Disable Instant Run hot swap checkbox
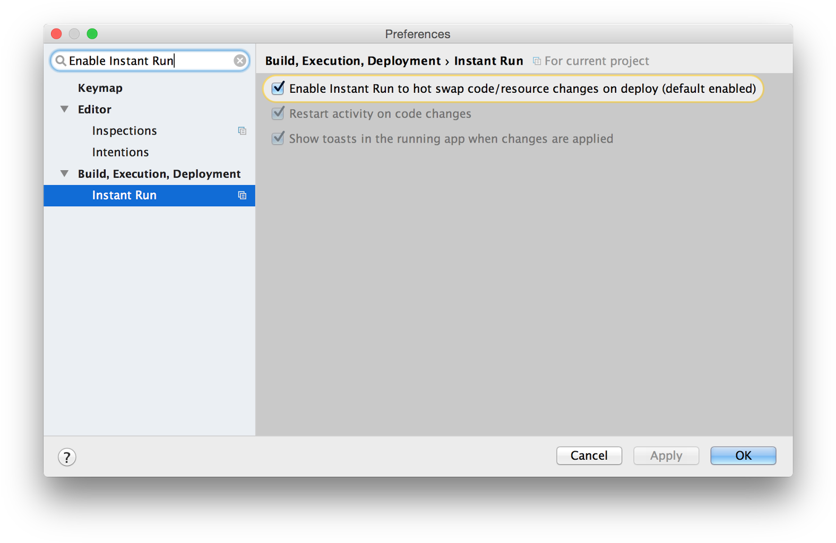Screen dimensions: 836x543 [278, 89]
